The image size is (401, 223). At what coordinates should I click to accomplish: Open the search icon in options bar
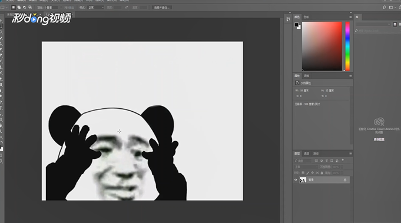pyautogui.click(x=385, y=8)
